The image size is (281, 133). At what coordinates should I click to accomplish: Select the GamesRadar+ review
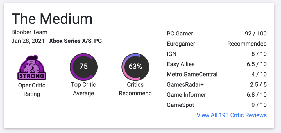[185, 85]
